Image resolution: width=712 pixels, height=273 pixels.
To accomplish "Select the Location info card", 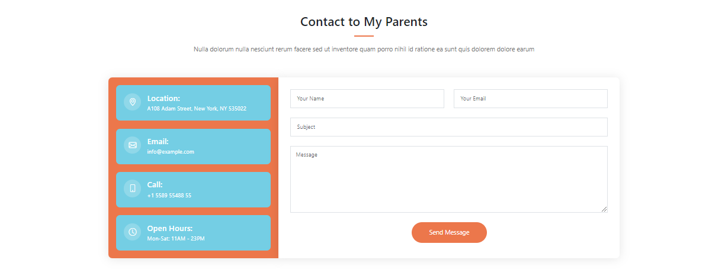I will 193,103.
